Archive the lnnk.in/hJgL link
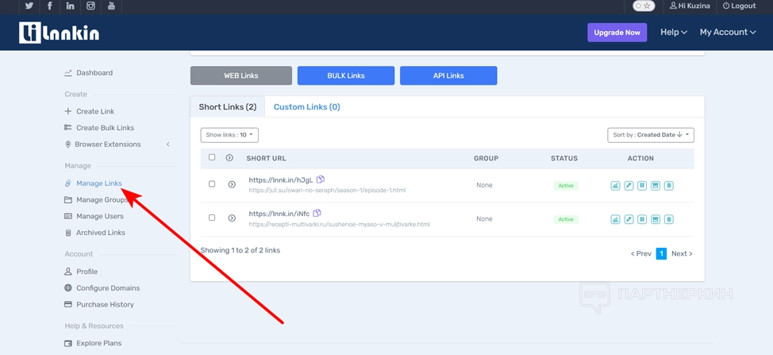 [656, 185]
